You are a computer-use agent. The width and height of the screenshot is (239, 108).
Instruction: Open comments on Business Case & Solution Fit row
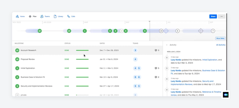[x=157, y=77]
